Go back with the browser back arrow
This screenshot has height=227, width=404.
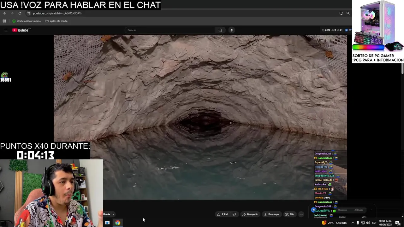click(x=4, y=13)
